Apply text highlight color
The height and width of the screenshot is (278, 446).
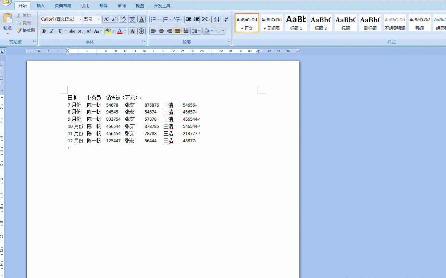pos(108,31)
